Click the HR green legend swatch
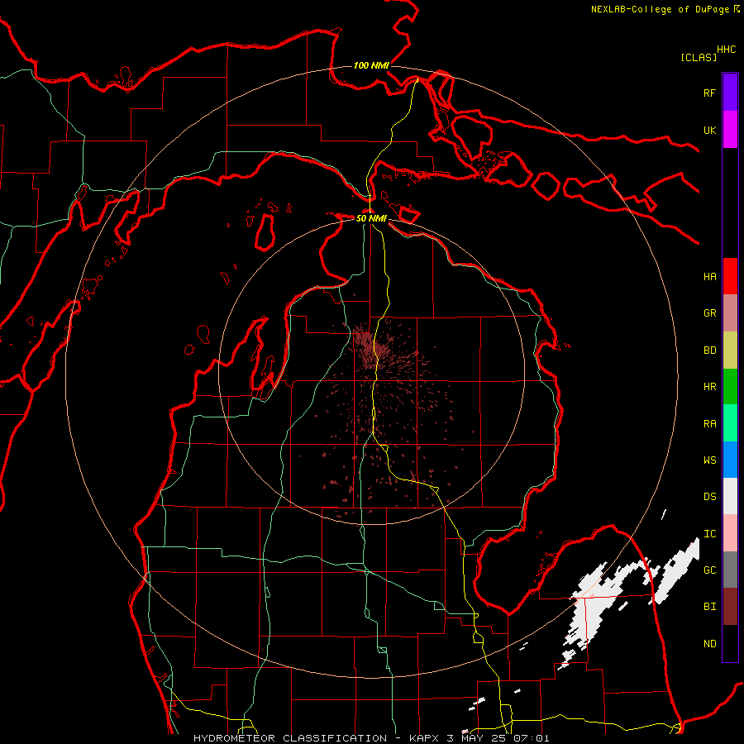Image resolution: width=744 pixels, height=744 pixels. pyautogui.click(x=730, y=387)
